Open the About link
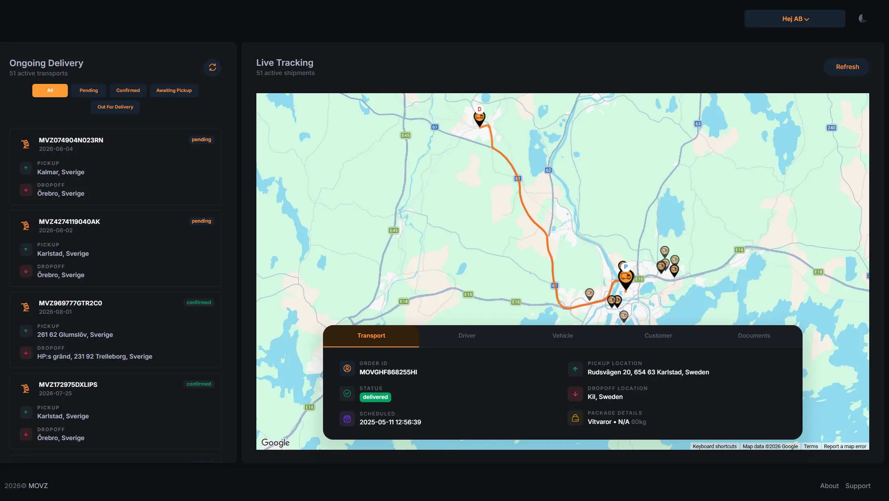The height and width of the screenshot is (501, 889). pos(829,486)
